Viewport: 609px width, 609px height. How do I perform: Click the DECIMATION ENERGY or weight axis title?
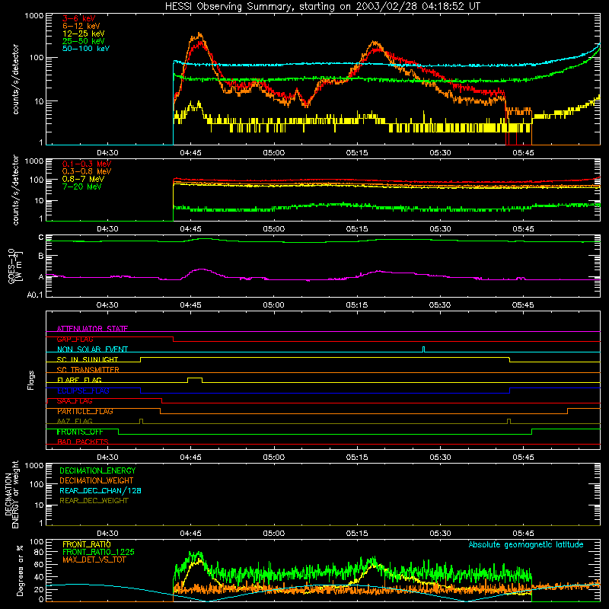point(11,495)
